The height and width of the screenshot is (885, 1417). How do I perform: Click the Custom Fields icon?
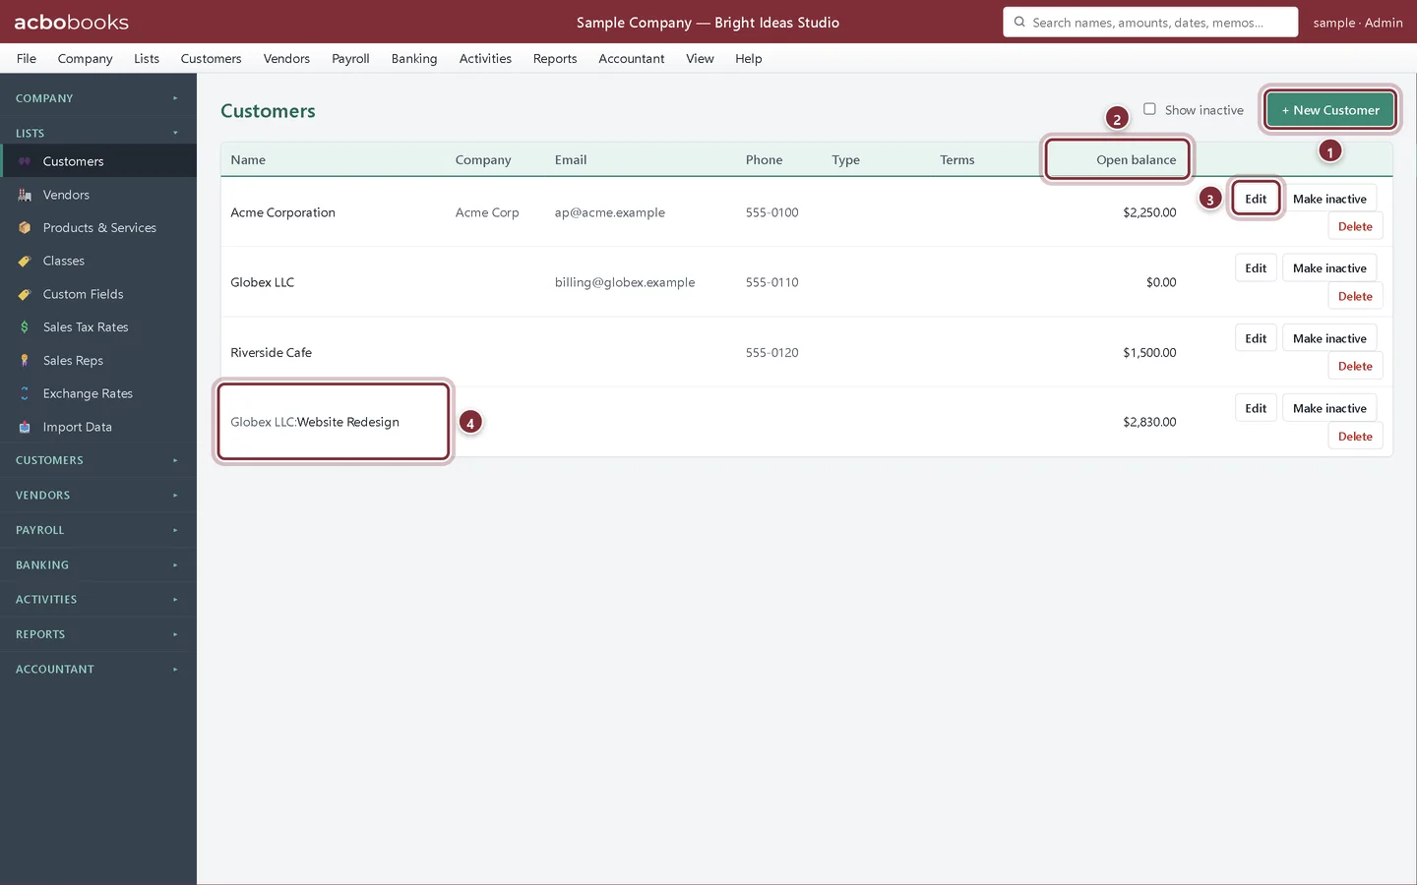pyautogui.click(x=25, y=294)
